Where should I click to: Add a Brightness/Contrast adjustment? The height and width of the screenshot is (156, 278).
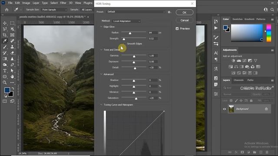[233, 61]
